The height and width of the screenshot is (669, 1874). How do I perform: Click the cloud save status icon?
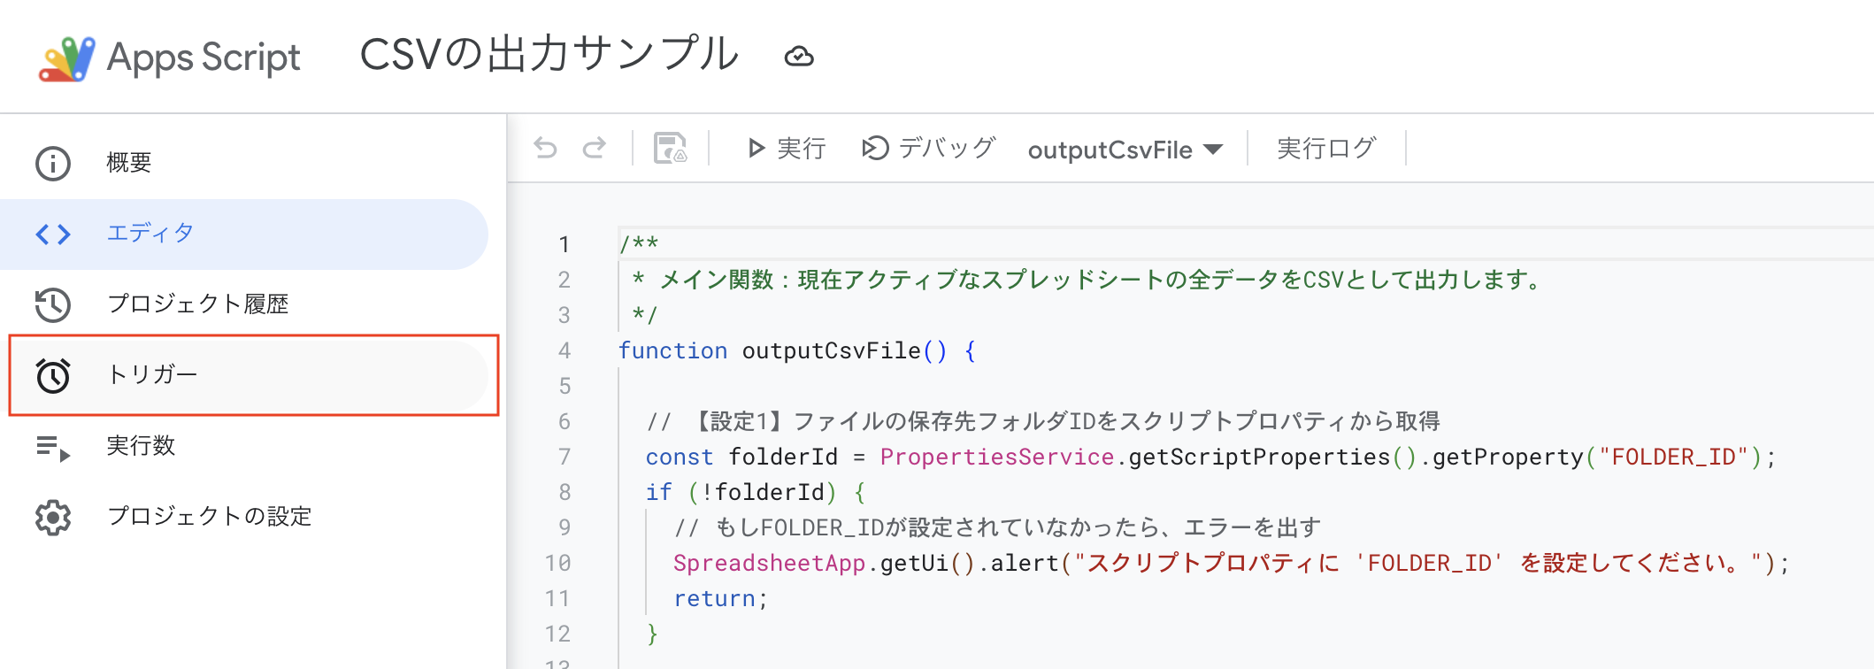point(798,57)
